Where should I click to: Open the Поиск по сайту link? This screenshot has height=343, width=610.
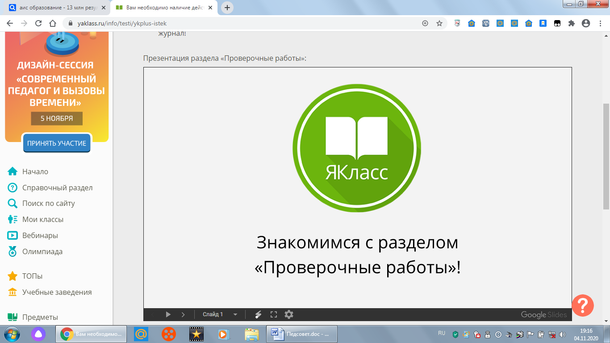(x=49, y=203)
